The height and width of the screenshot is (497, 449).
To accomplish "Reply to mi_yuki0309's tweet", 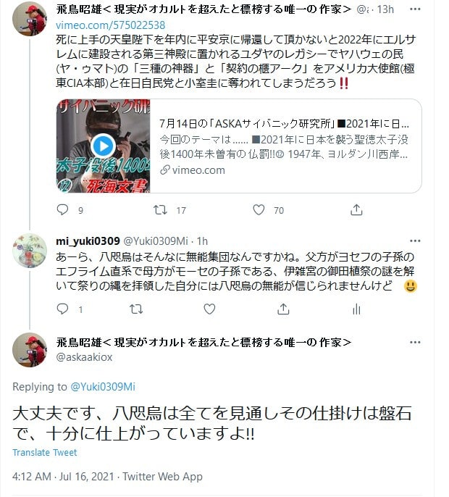I will point(62,309).
